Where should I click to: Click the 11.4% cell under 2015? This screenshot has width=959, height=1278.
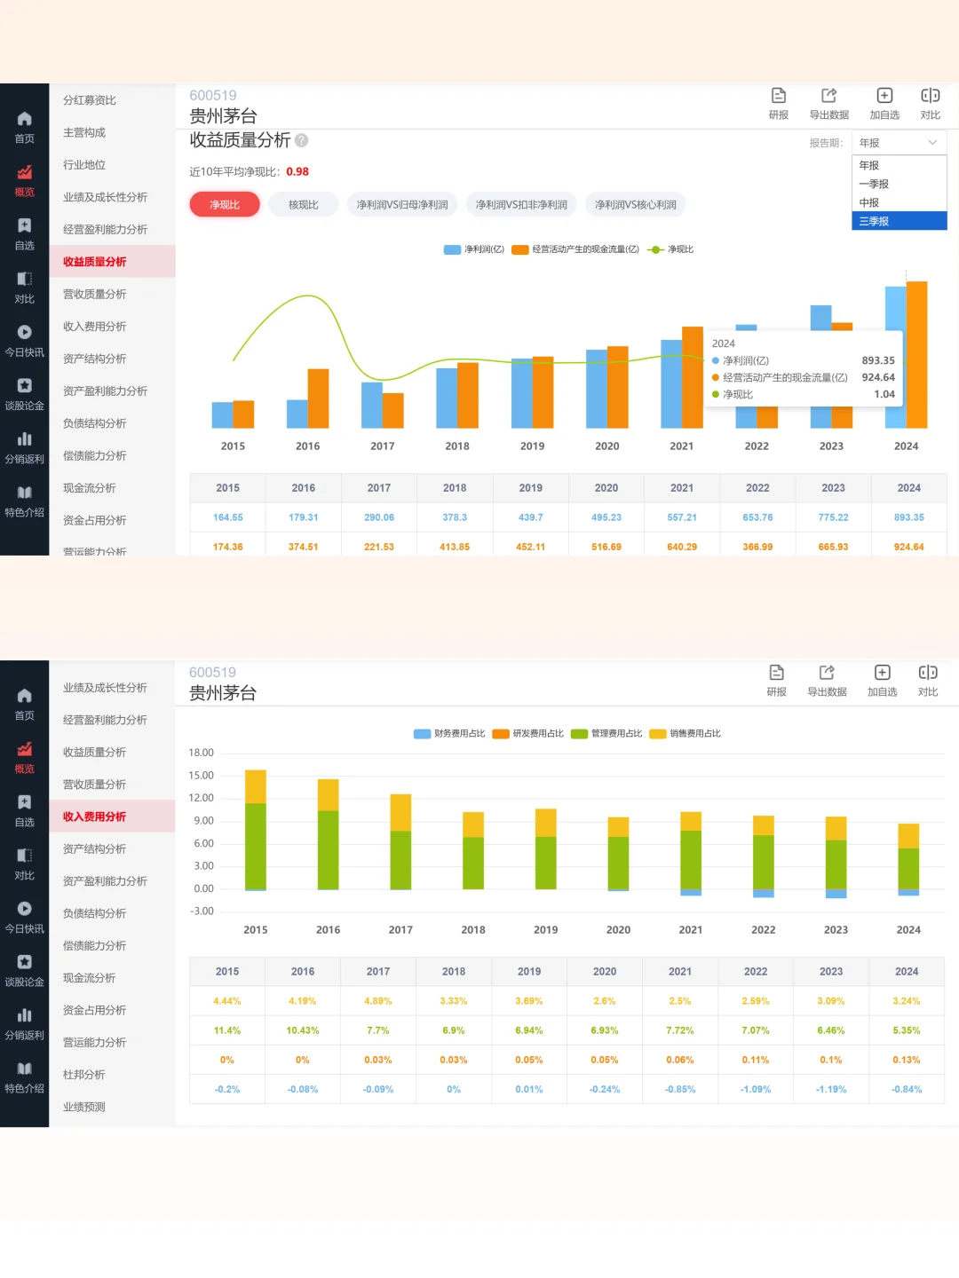pos(227,1030)
